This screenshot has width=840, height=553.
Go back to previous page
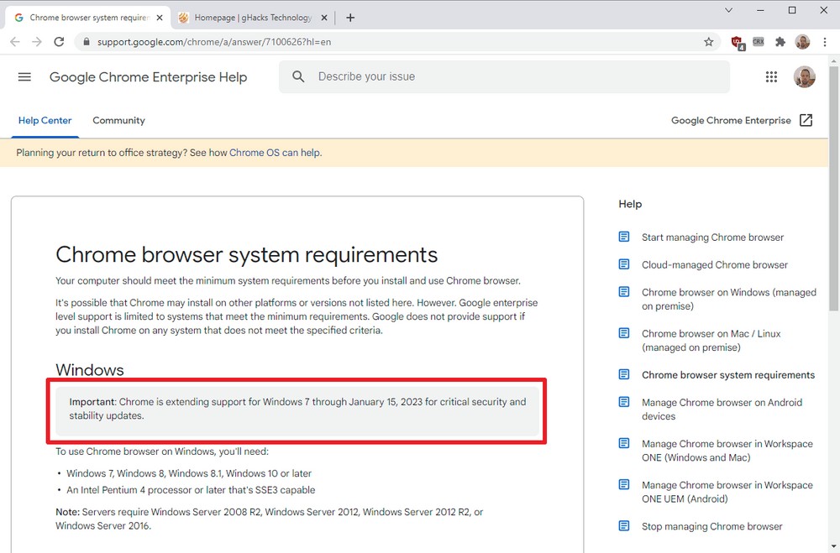click(x=15, y=42)
